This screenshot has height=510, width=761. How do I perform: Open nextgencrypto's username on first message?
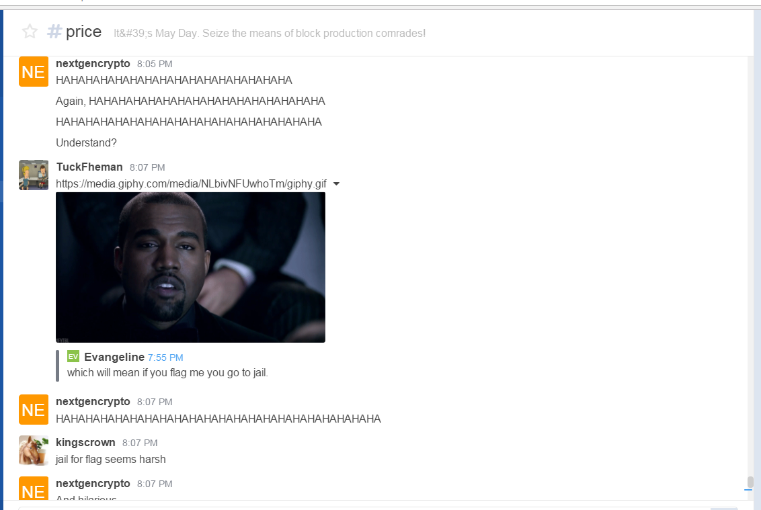click(93, 64)
